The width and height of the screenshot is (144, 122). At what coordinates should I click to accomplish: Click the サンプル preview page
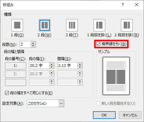[116, 76]
